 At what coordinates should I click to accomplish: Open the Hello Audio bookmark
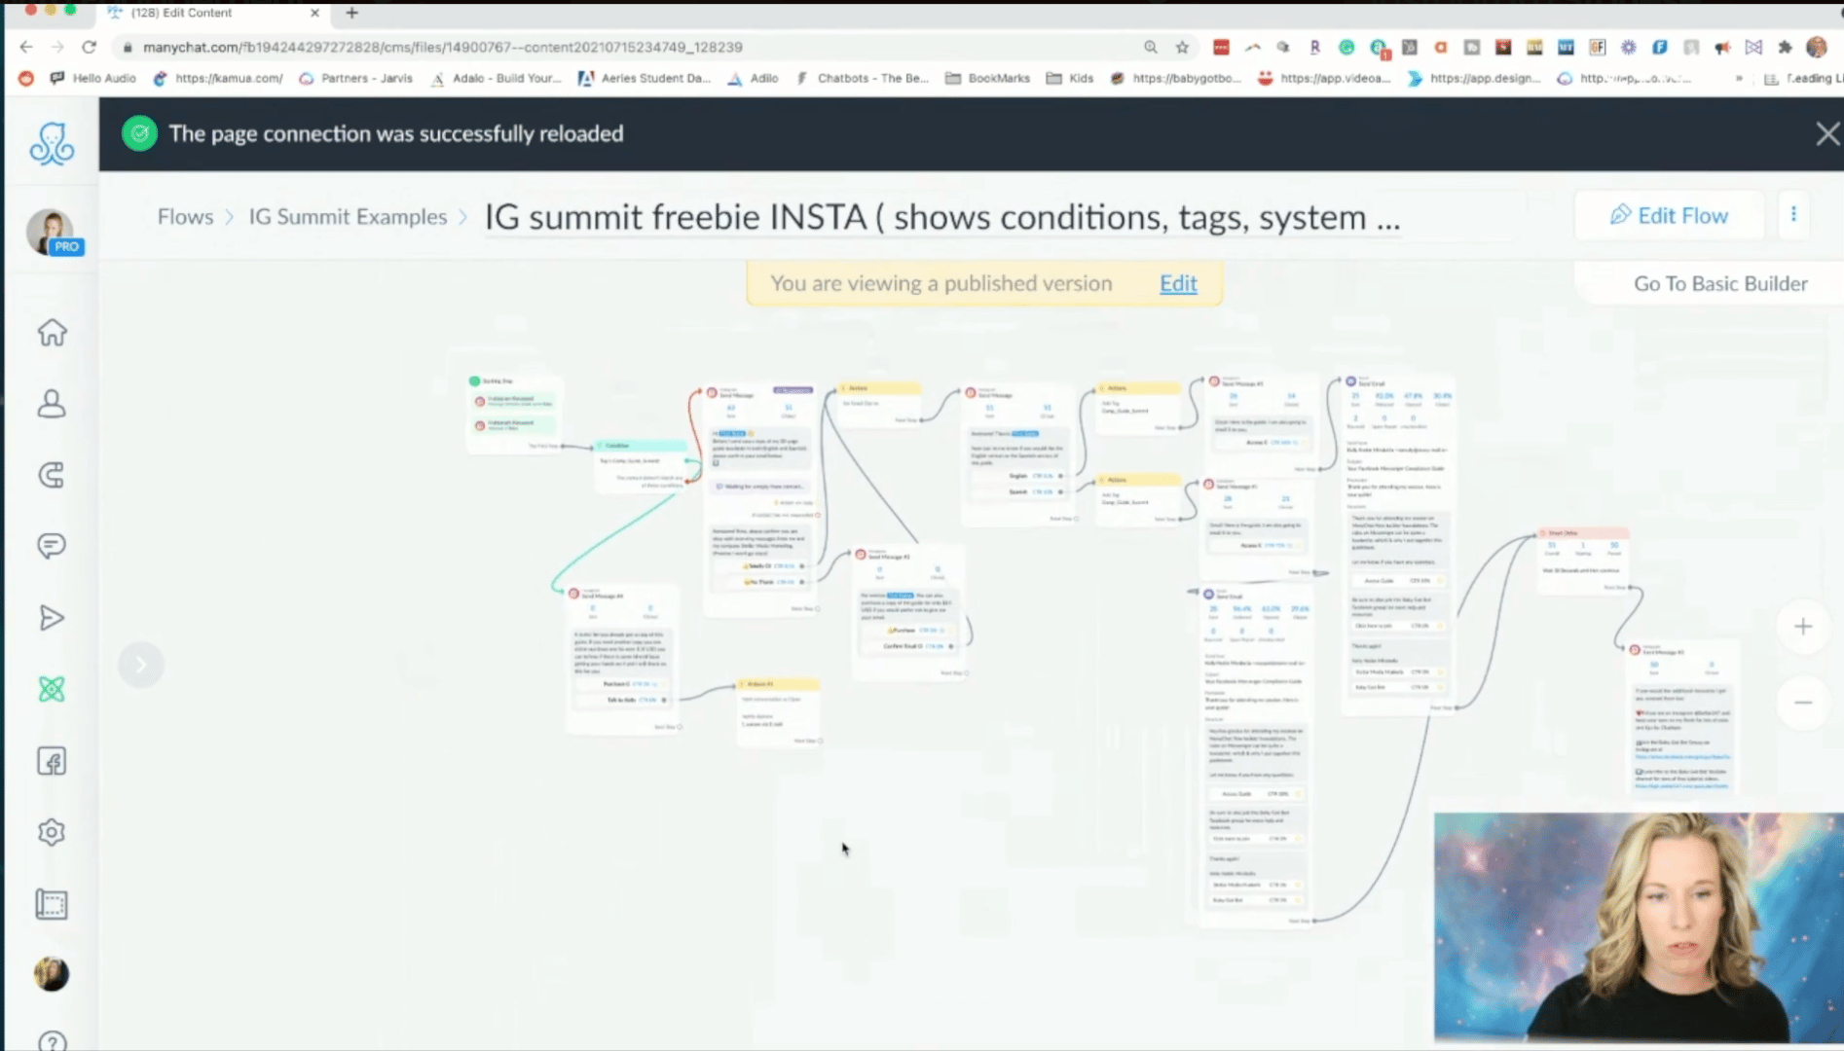[93, 78]
